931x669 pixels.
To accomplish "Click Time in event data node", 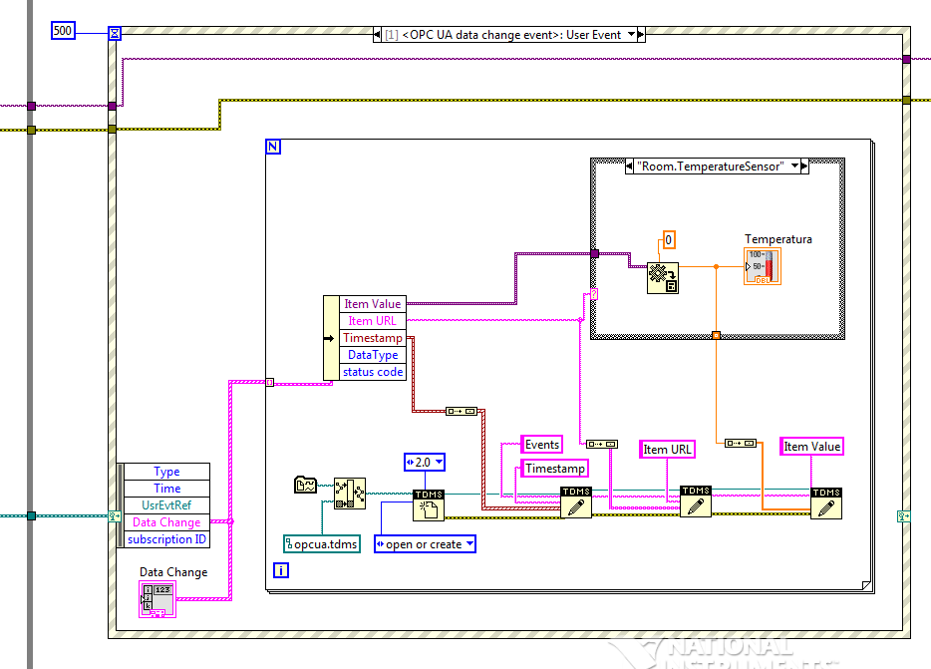I will tap(166, 489).
